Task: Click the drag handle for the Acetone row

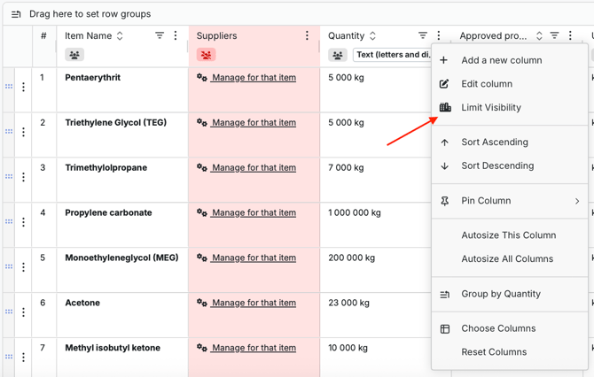Action: tap(9, 312)
